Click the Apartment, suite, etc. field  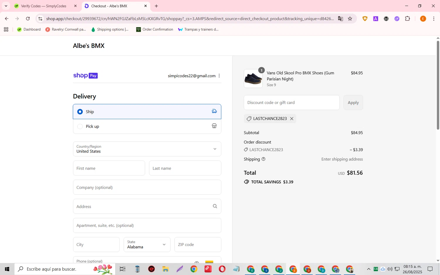coord(147,225)
